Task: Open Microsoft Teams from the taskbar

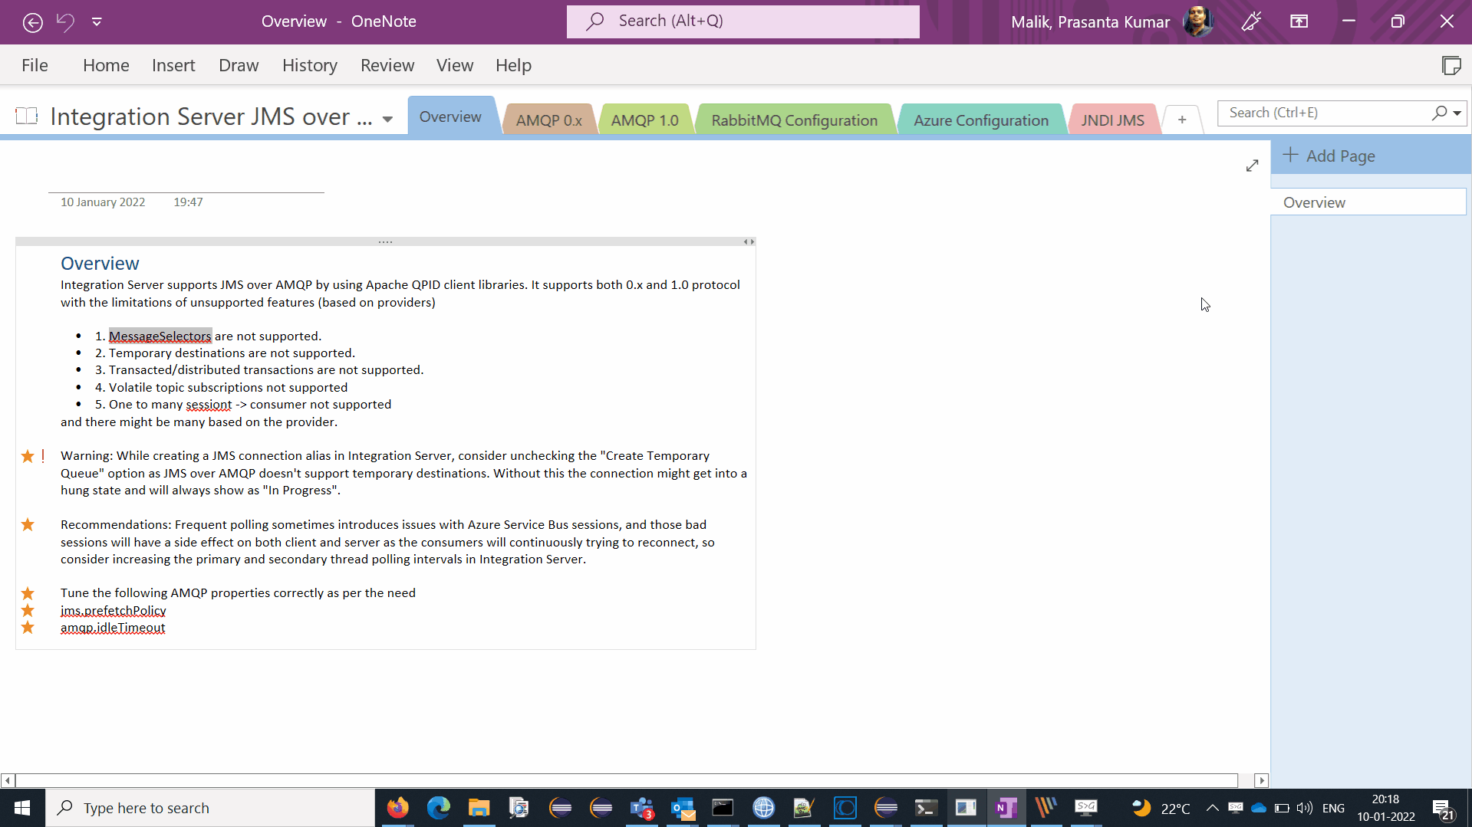Action: [x=641, y=808]
